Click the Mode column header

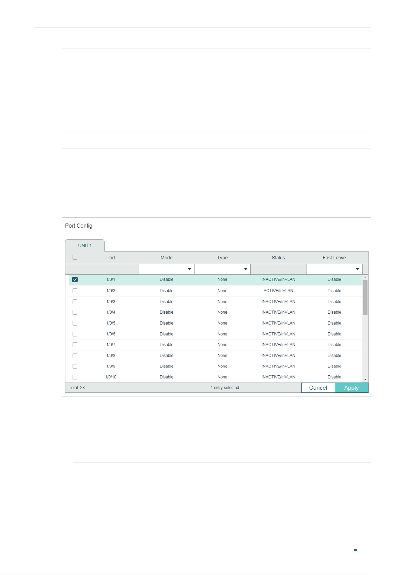coord(167,258)
